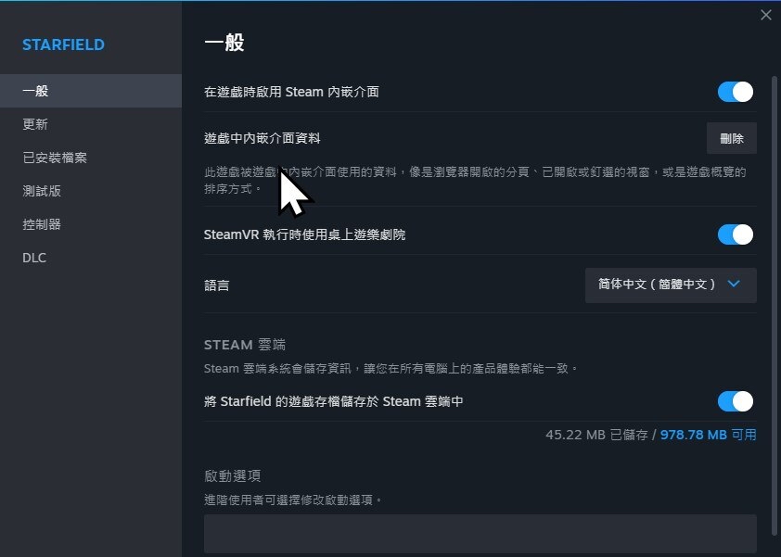
Task: Open the 更新 settings tab
Action: click(35, 124)
